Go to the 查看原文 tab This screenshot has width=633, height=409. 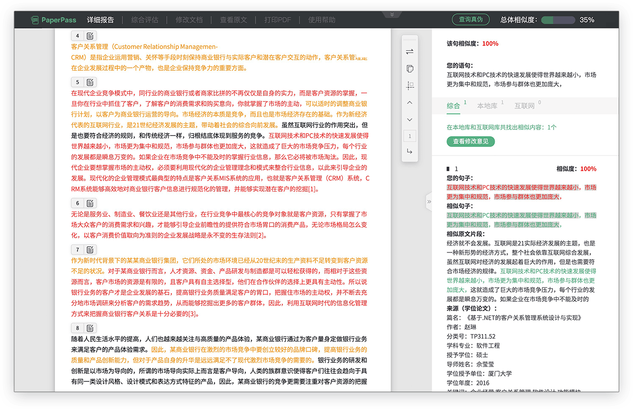(x=233, y=20)
